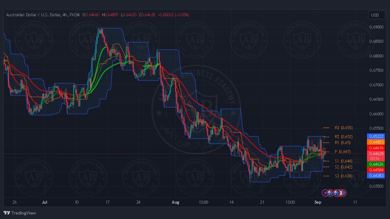The width and height of the screenshot is (390, 219).
Task: Click the change value -0.00032 (-0.05%)
Action: click(173, 15)
